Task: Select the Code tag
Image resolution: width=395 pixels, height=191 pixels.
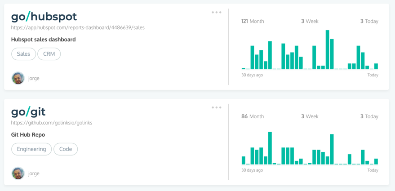Action: tap(66, 149)
